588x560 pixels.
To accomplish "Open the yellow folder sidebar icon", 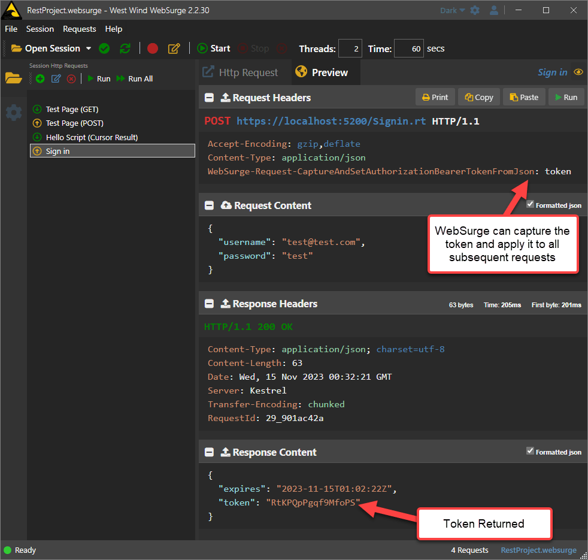I will (14, 78).
